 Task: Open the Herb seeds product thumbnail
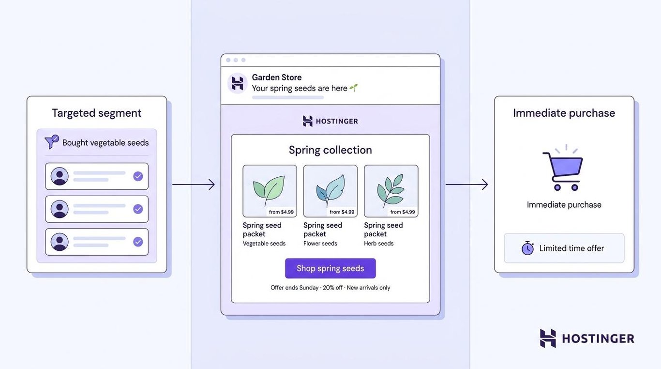point(391,191)
